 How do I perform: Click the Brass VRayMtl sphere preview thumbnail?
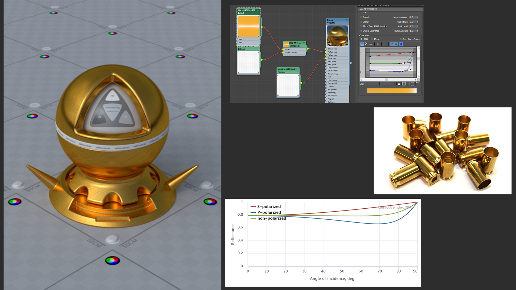[338, 36]
